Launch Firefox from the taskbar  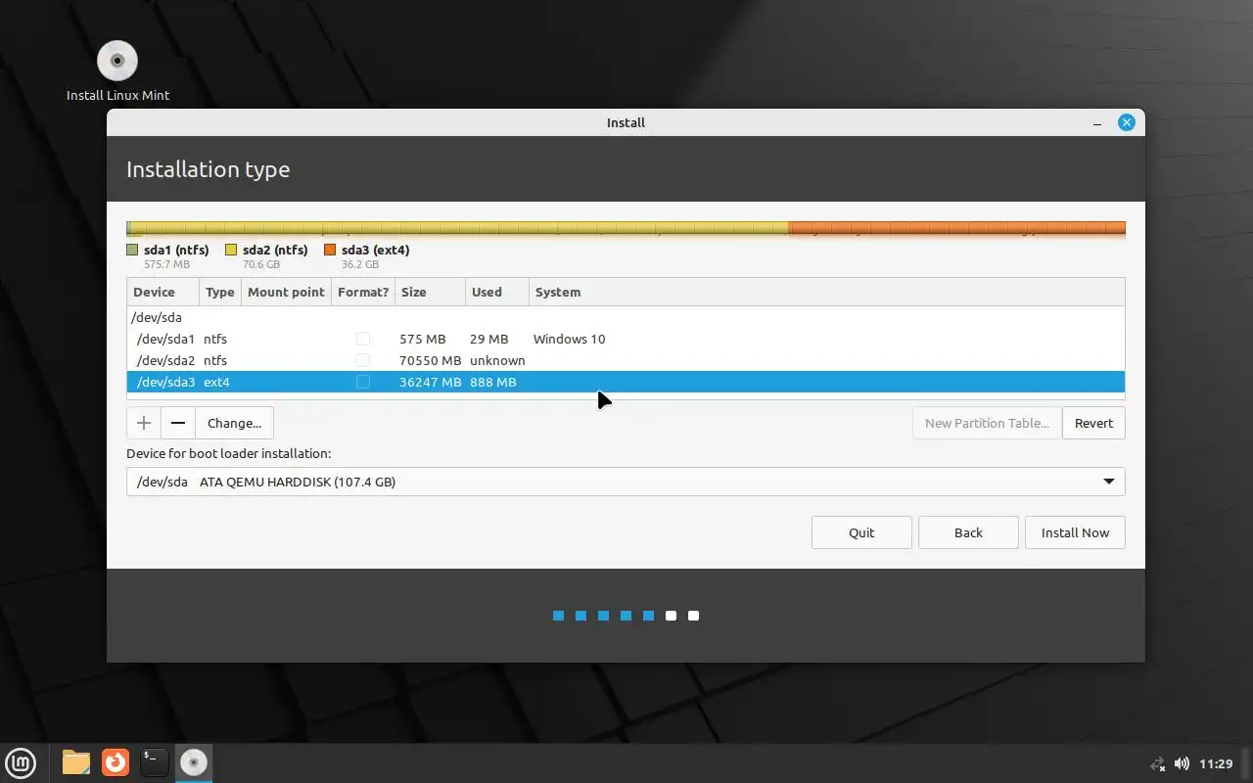pyautogui.click(x=116, y=762)
